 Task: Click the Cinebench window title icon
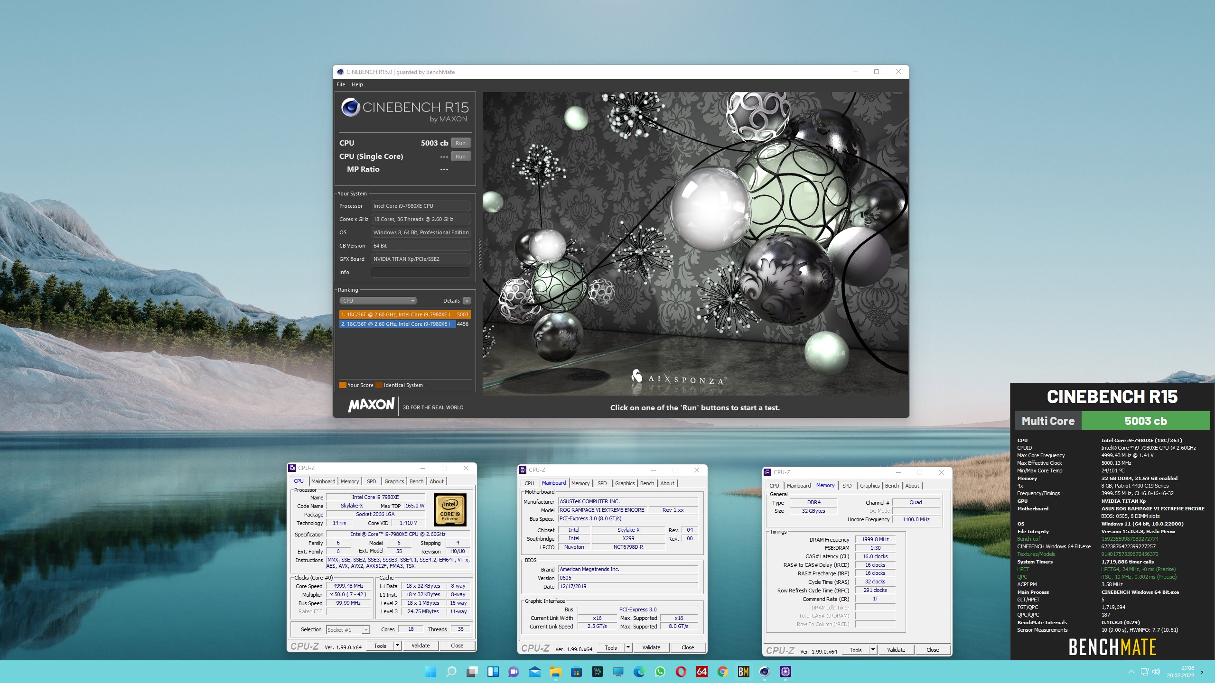click(340, 72)
